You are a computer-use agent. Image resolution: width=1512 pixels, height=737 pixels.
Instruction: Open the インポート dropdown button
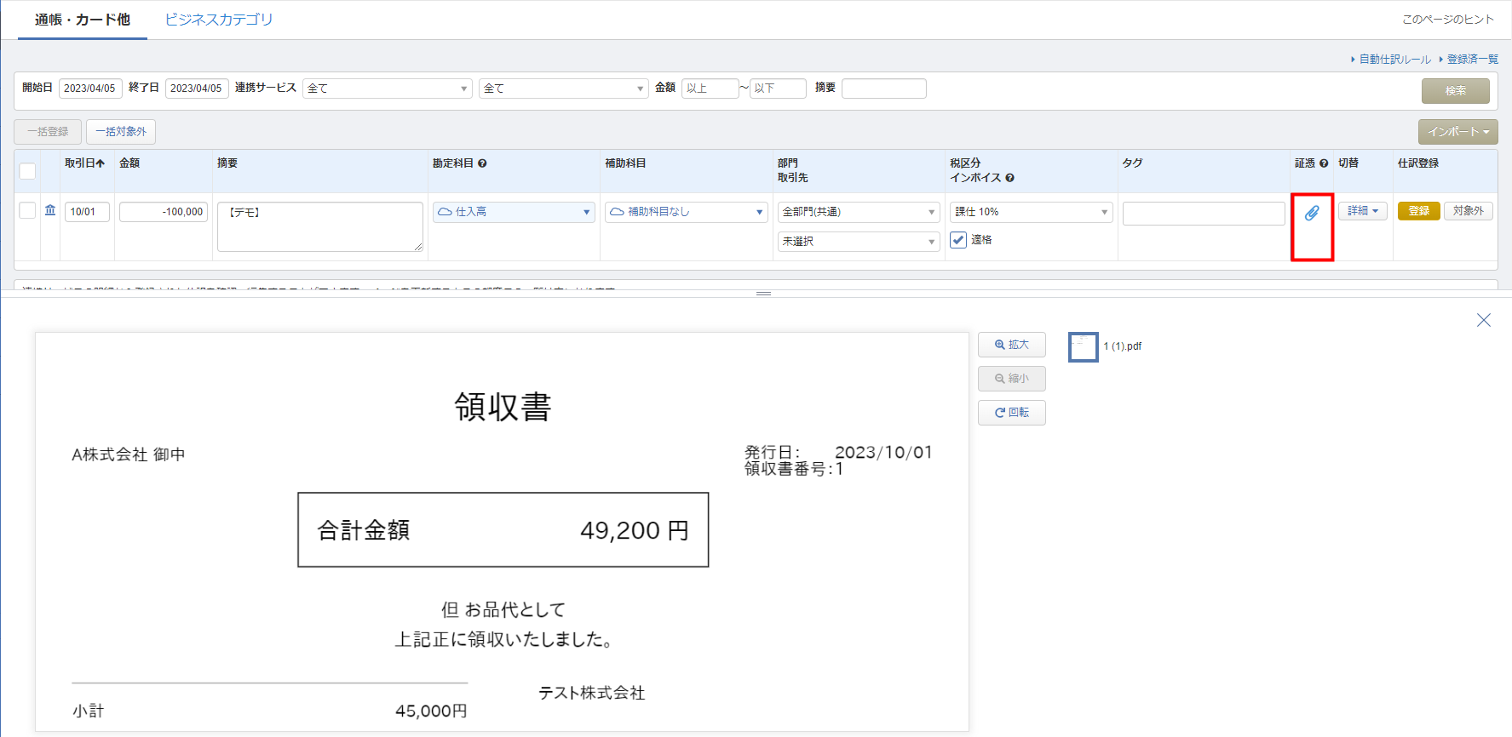(1458, 132)
